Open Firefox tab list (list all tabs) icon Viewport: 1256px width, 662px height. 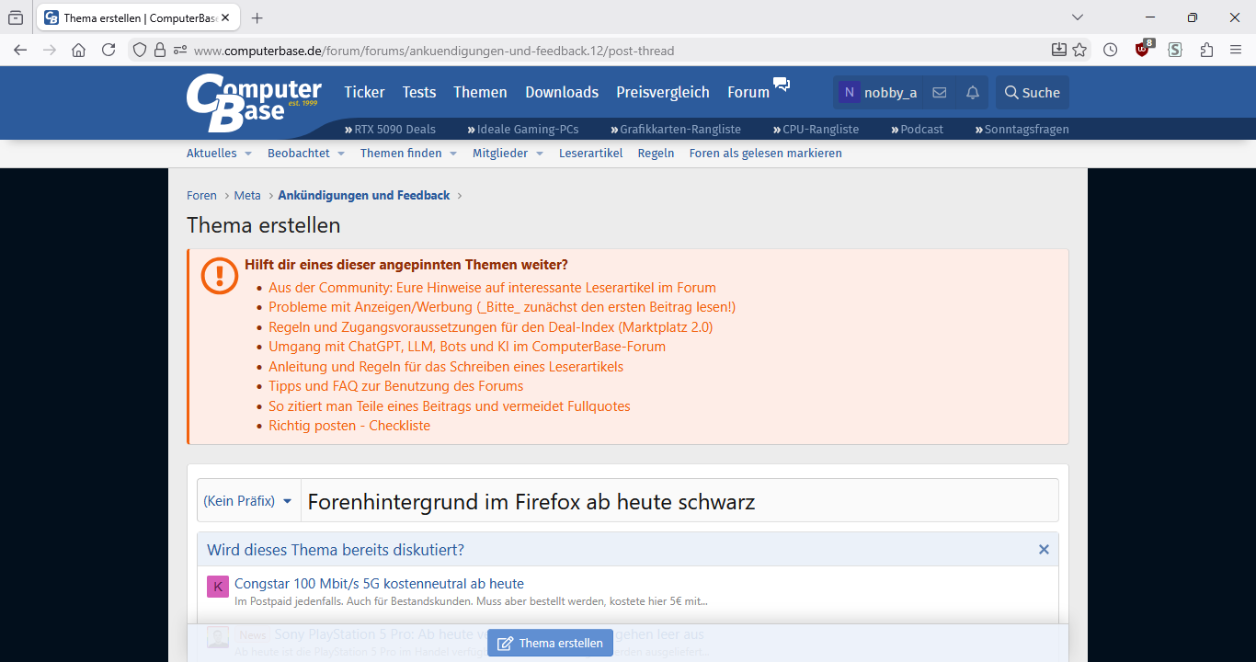point(16,17)
